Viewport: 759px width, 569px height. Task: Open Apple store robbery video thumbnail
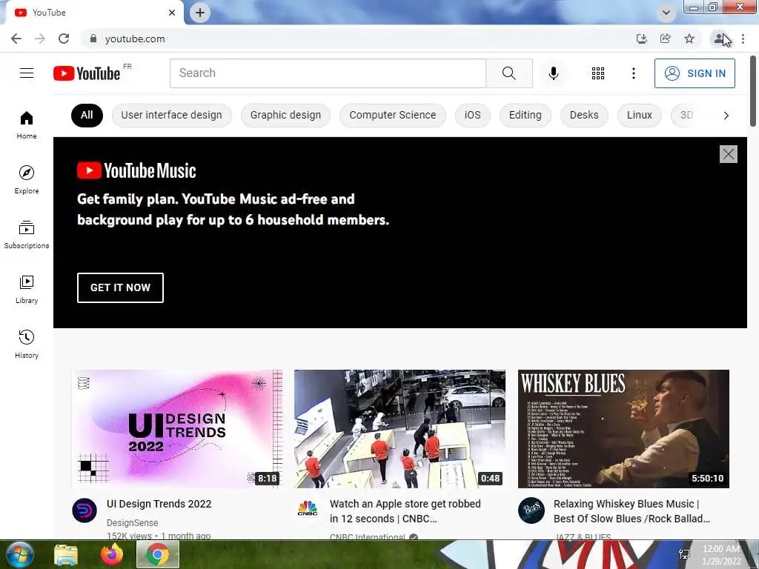tap(400, 429)
